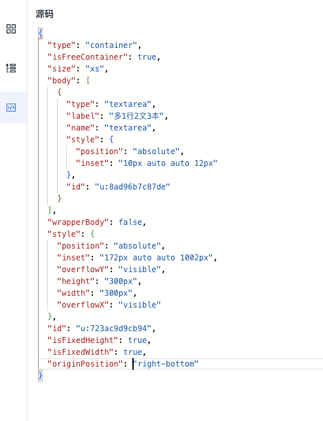Click the body array opening bracket
323x421 pixels.
(88, 81)
